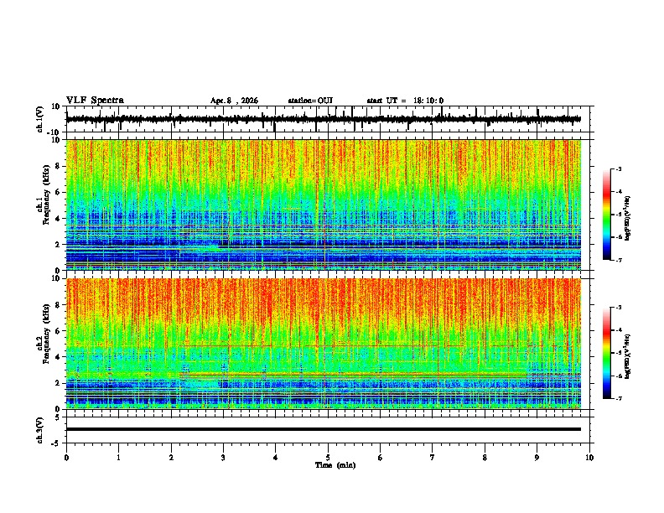Click the "VLF Spectra" plot title
The height and width of the screenshot is (513, 664).
pyautogui.click(x=95, y=101)
